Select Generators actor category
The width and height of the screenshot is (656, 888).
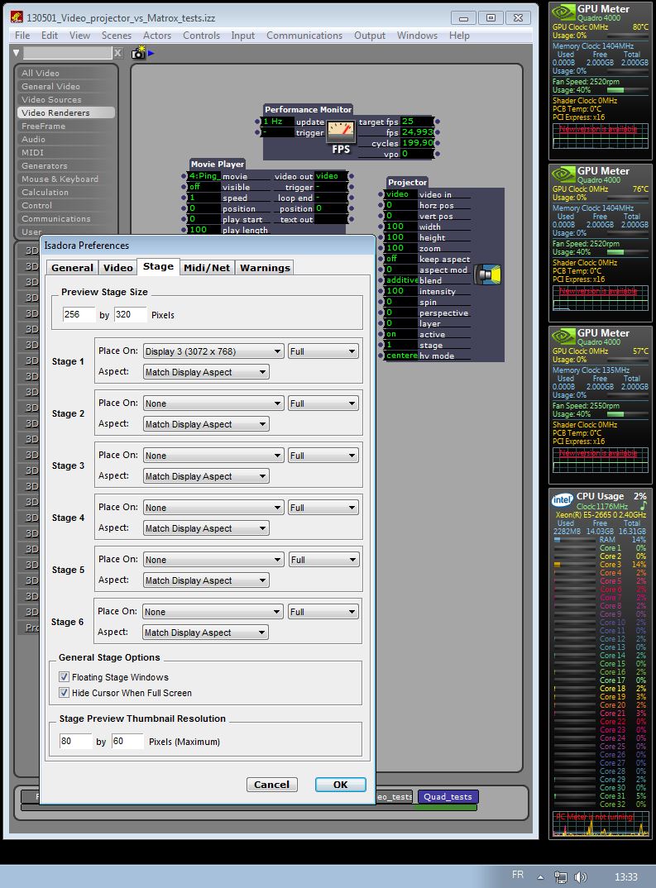[66, 165]
